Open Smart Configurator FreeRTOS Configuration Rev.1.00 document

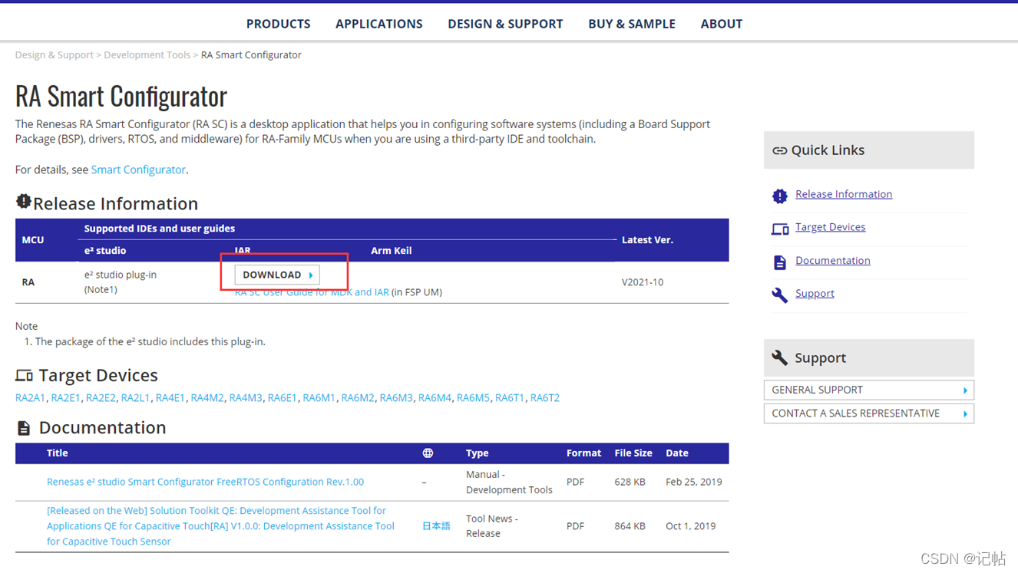205,482
